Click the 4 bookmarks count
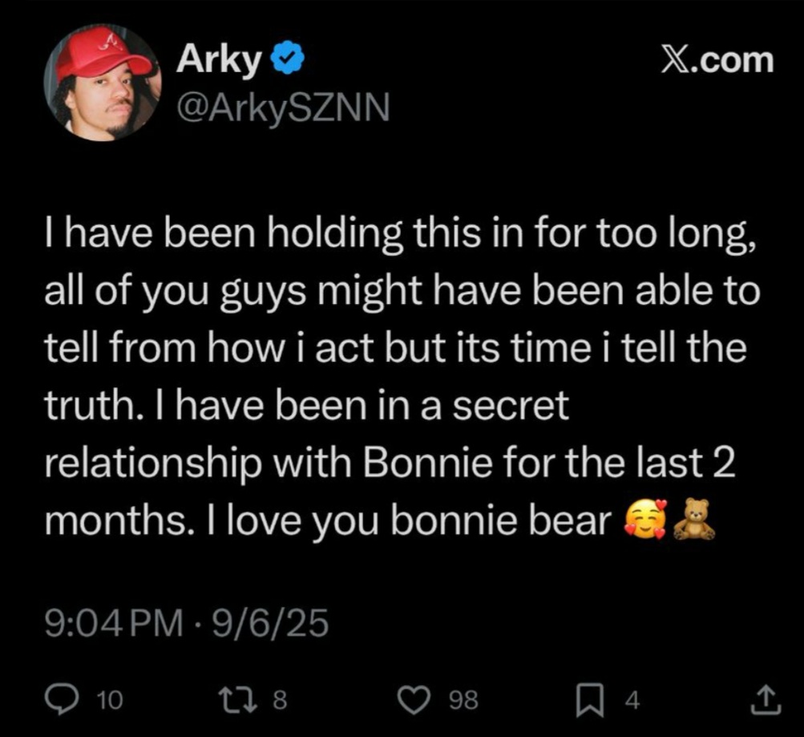This screenshot has width=804, height=737. coord(632,700)
